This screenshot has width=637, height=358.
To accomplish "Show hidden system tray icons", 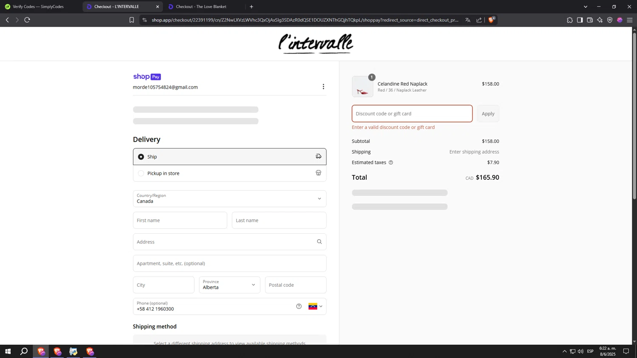I will tap(564, 351).
